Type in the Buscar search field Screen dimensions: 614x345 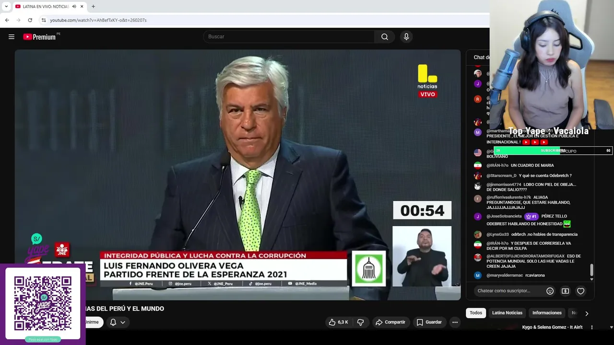tap(289, 36)
